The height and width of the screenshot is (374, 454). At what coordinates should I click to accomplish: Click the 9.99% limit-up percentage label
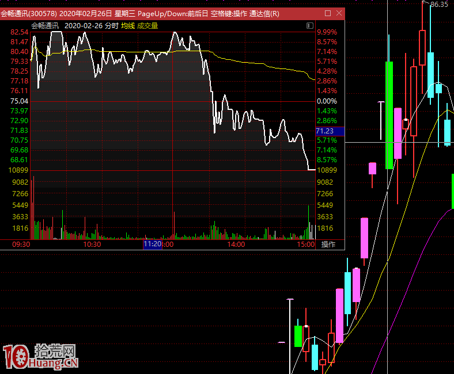click(x=327, y=32)
